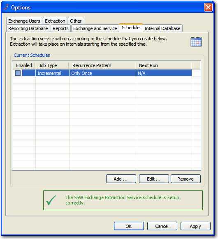Remove the selected schedule

click(186, 179)
